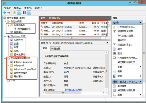Click the Forward arrow toolbar icon
Viewport: 146px width, 103px height.
pos(9,13)
